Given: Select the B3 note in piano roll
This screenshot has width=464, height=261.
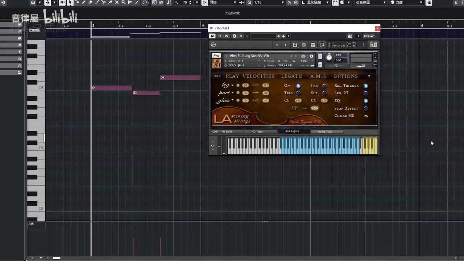Looking at the screenshot, I should (x=146, y=93).
